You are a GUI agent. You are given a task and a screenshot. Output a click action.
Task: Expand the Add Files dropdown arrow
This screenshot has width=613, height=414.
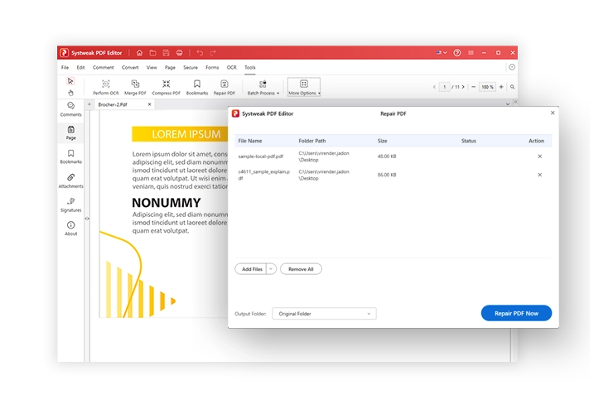coord(271,269)
